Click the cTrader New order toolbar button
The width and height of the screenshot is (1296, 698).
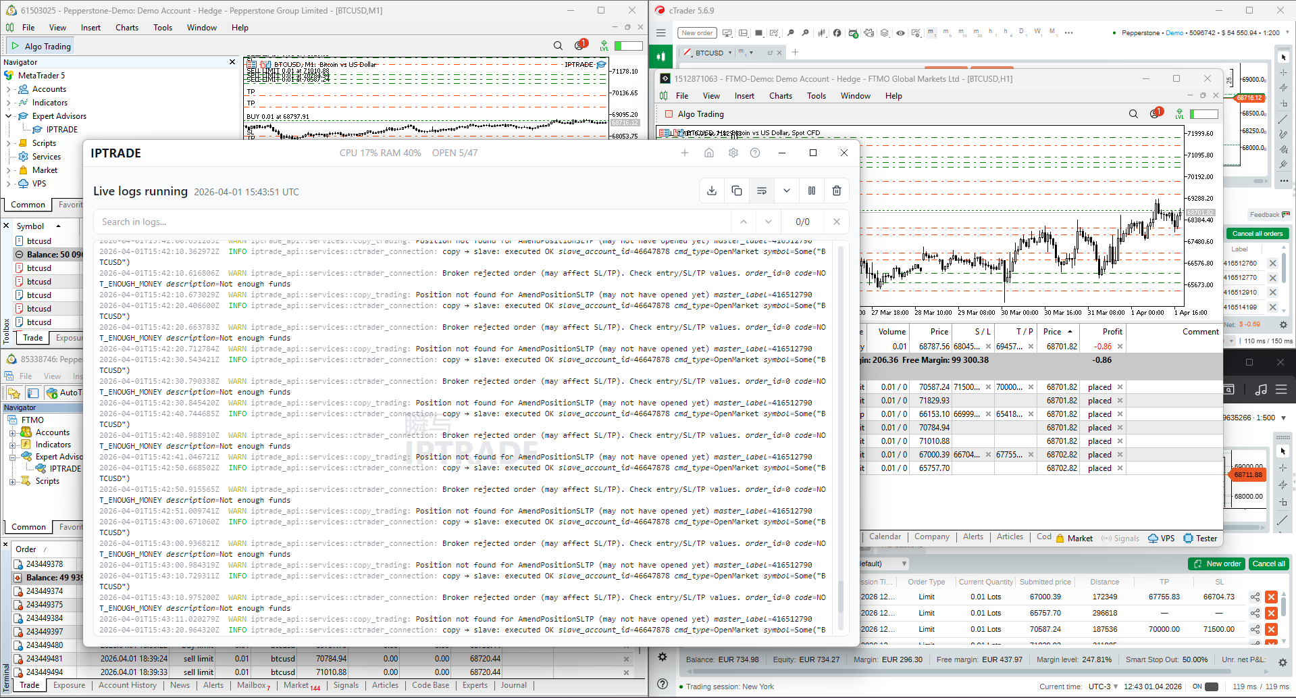pos(697,33)
